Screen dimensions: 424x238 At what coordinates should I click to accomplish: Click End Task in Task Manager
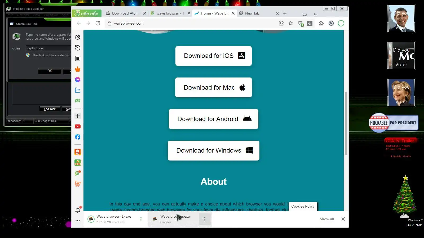[x=50, y=109]
